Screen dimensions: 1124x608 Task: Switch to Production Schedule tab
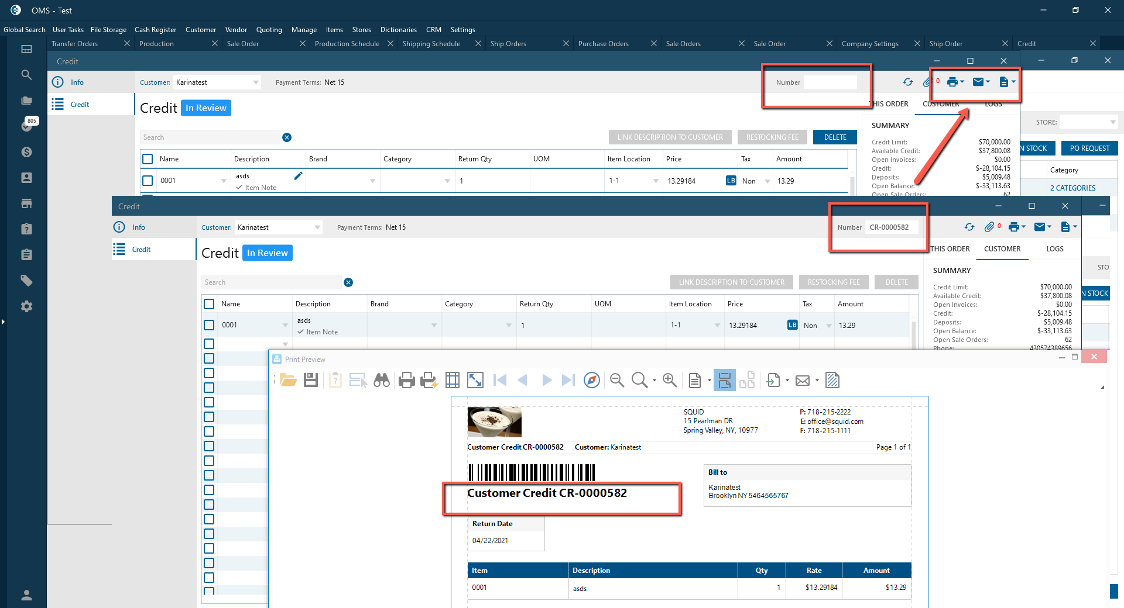347,44
